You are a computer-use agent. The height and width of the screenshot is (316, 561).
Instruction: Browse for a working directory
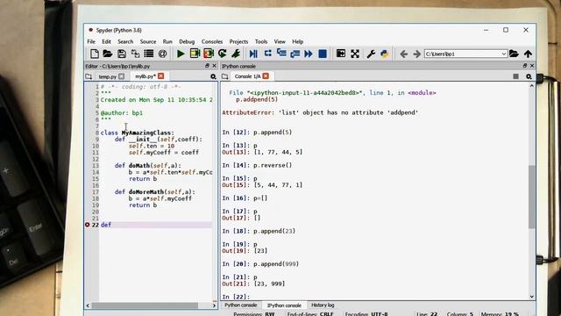(x=515, y=54)
